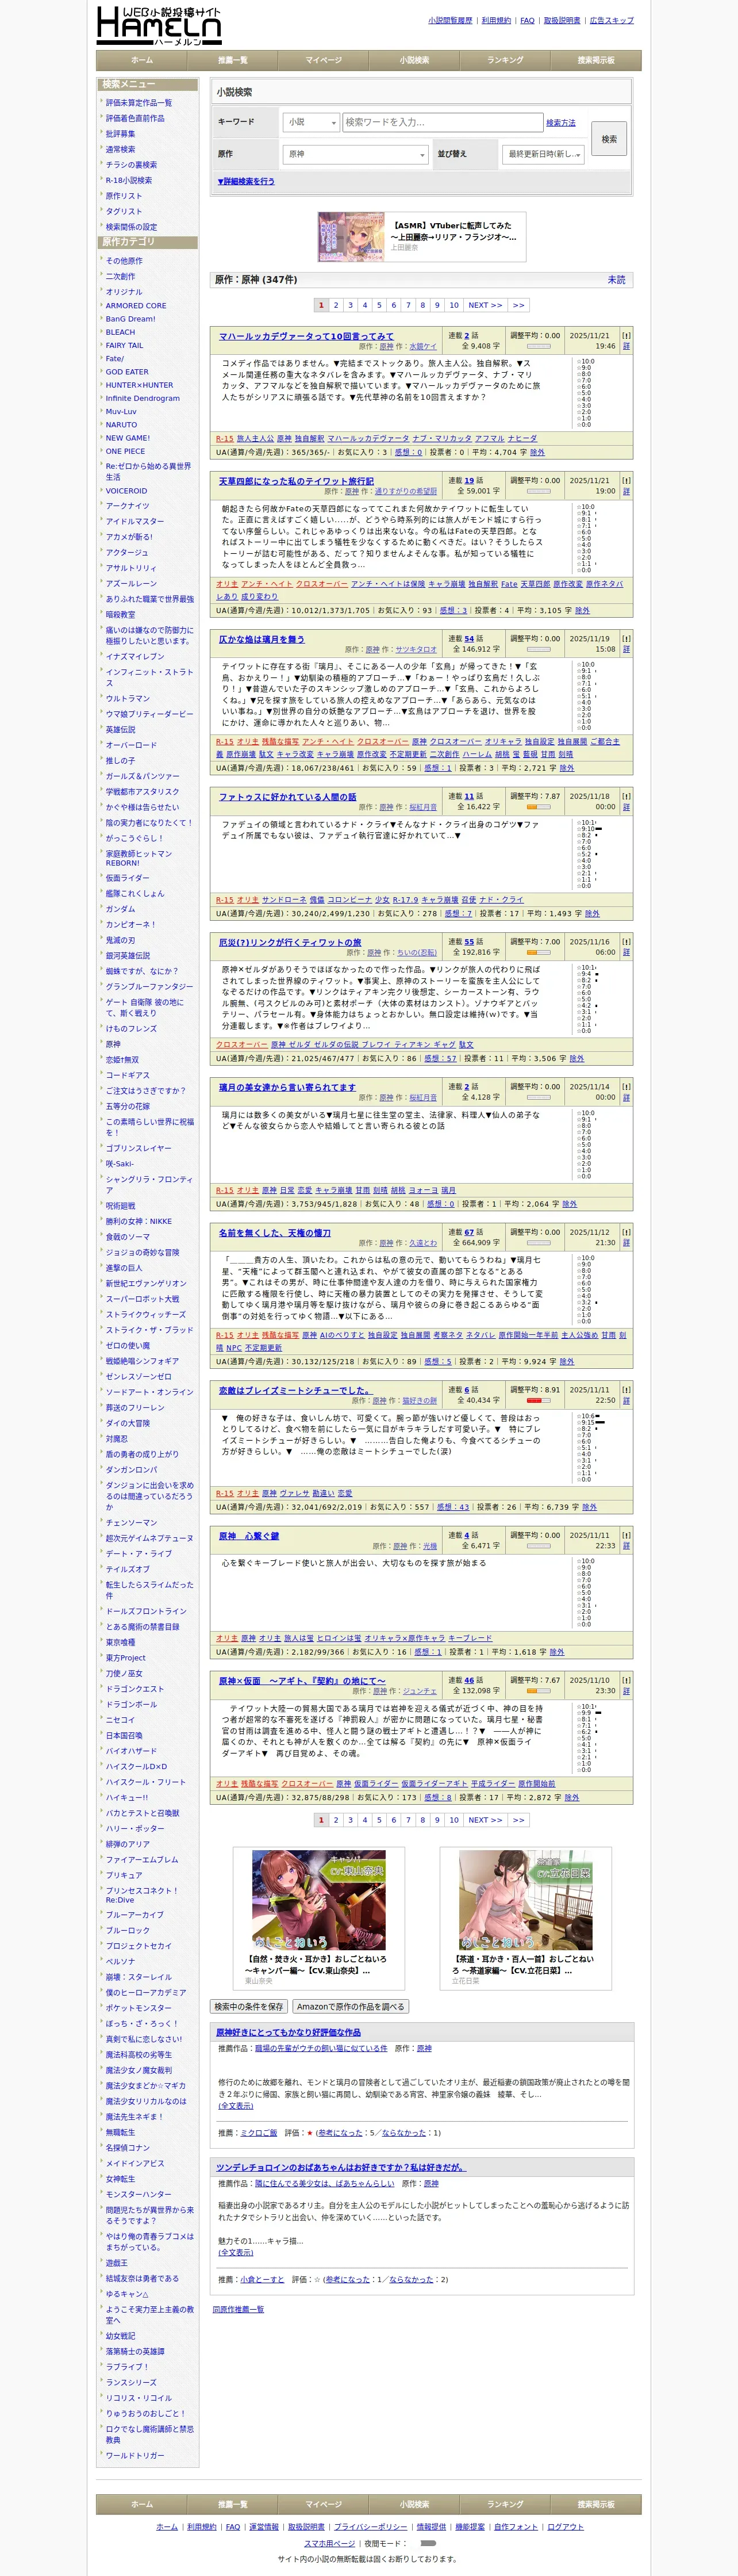
Task: Open author 通りすがりの希望厨 profile link
Action: point(406,492)
